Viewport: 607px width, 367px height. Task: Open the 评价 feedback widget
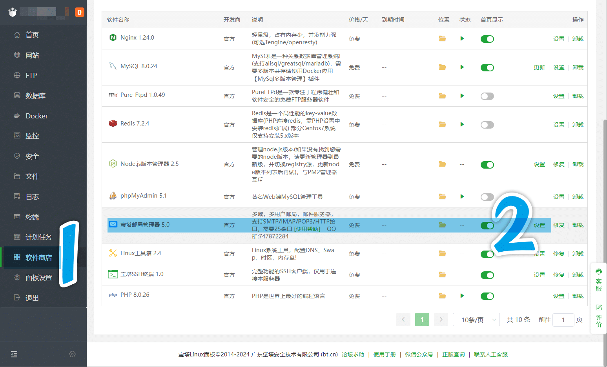pyautogui.click(x=599, y=316)
